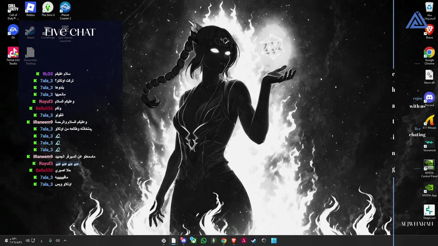The image size is (438, 246).
Task: Switch to Brave on the taskbar
Action: (234, 241)
